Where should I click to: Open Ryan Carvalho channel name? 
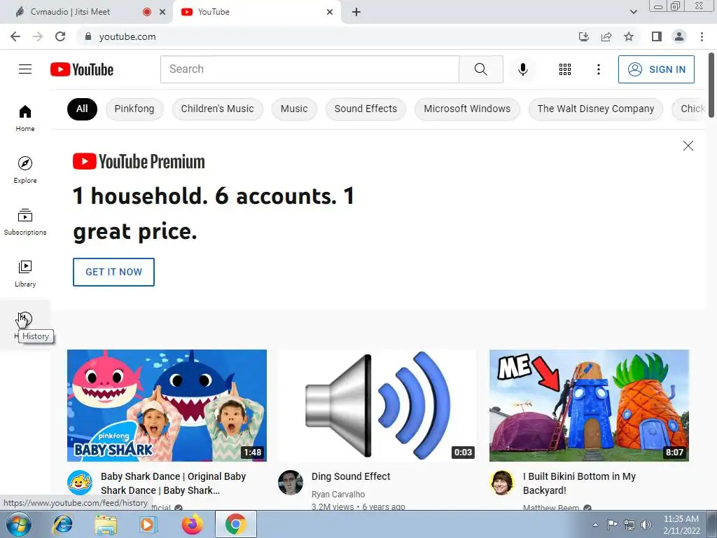[x=338, y=494]
